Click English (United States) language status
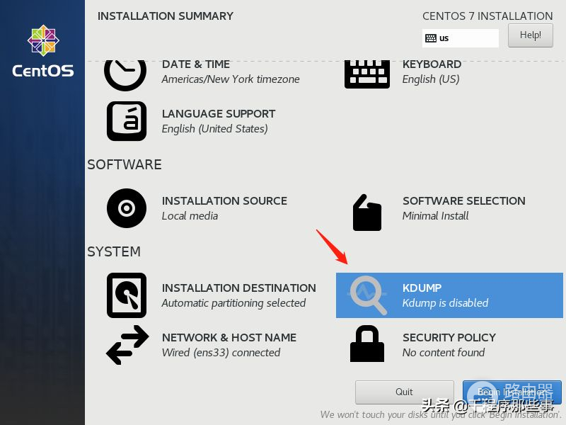Screen dimensions: 566x425 pyautogui.click(x=215, y=129)
